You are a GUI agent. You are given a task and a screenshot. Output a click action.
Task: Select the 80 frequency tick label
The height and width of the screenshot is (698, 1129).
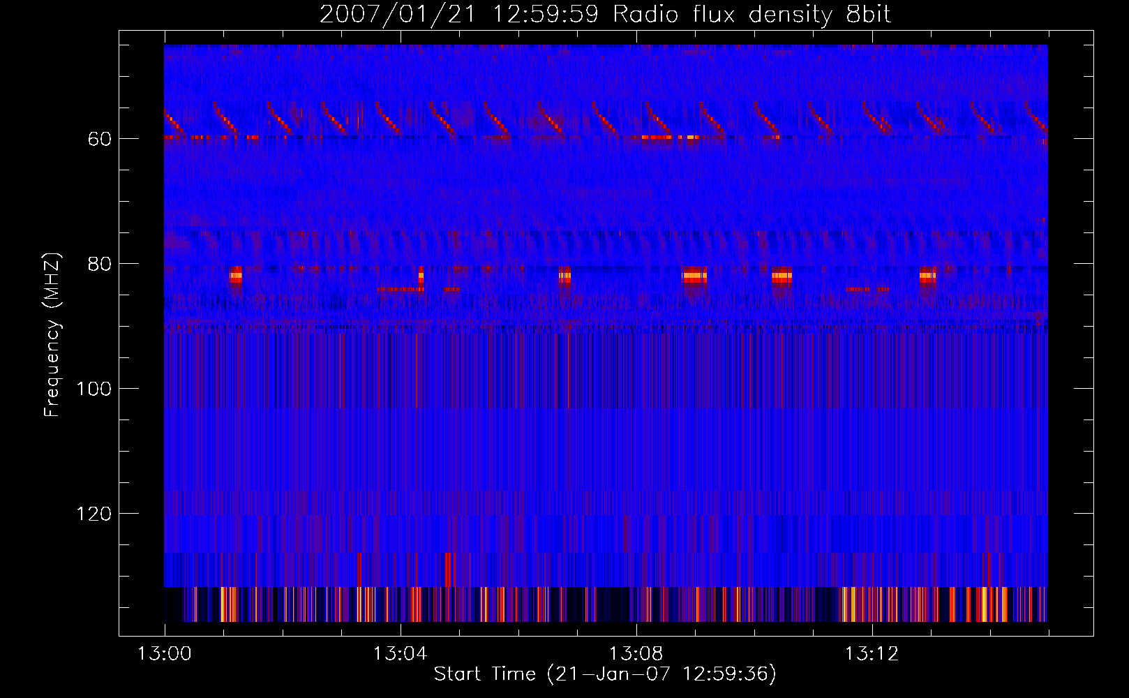(x=100, y=265)
